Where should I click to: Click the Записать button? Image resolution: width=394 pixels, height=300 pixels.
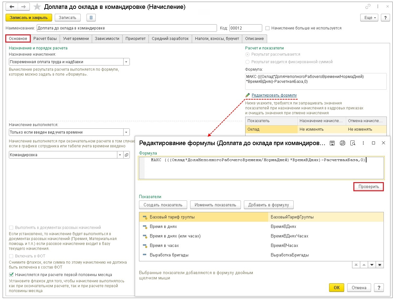click(68, 18)
